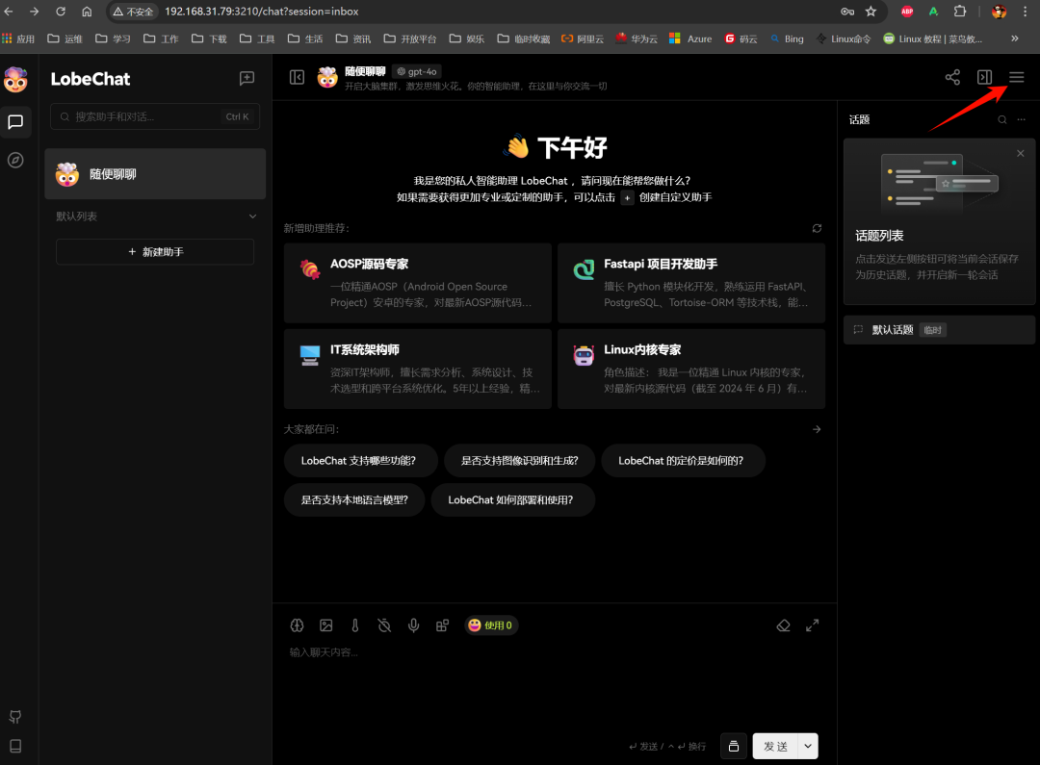
Task: Bookmark page with the star icon
Action: pos(871,12)
